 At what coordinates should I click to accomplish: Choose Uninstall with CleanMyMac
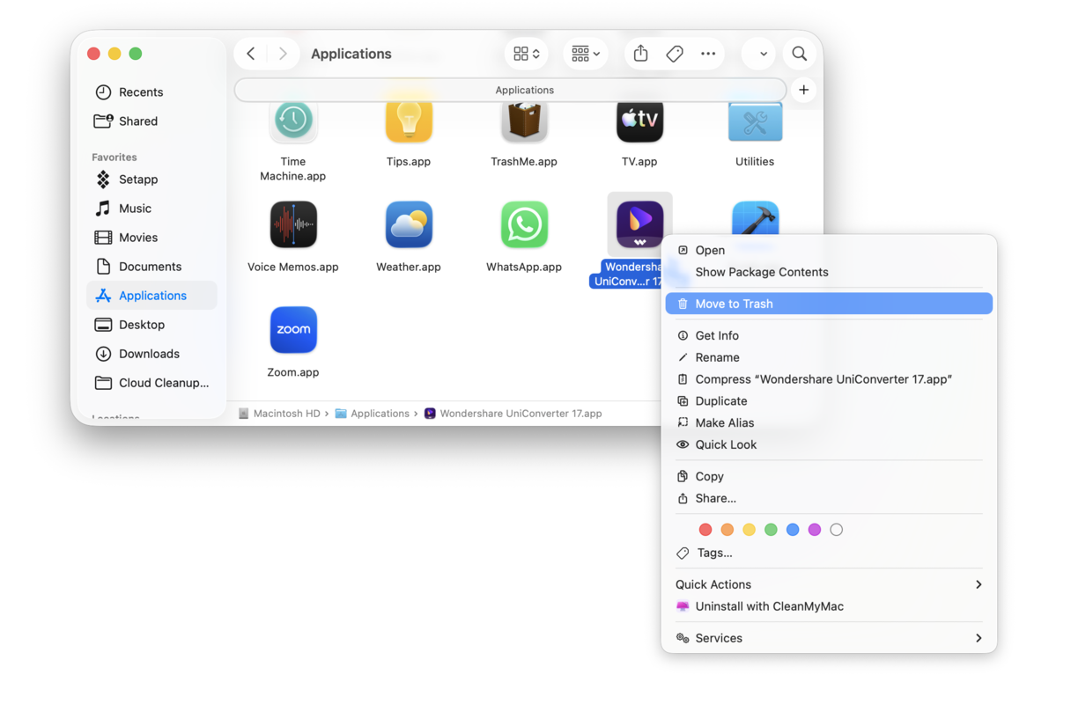[x=829, y=606]
